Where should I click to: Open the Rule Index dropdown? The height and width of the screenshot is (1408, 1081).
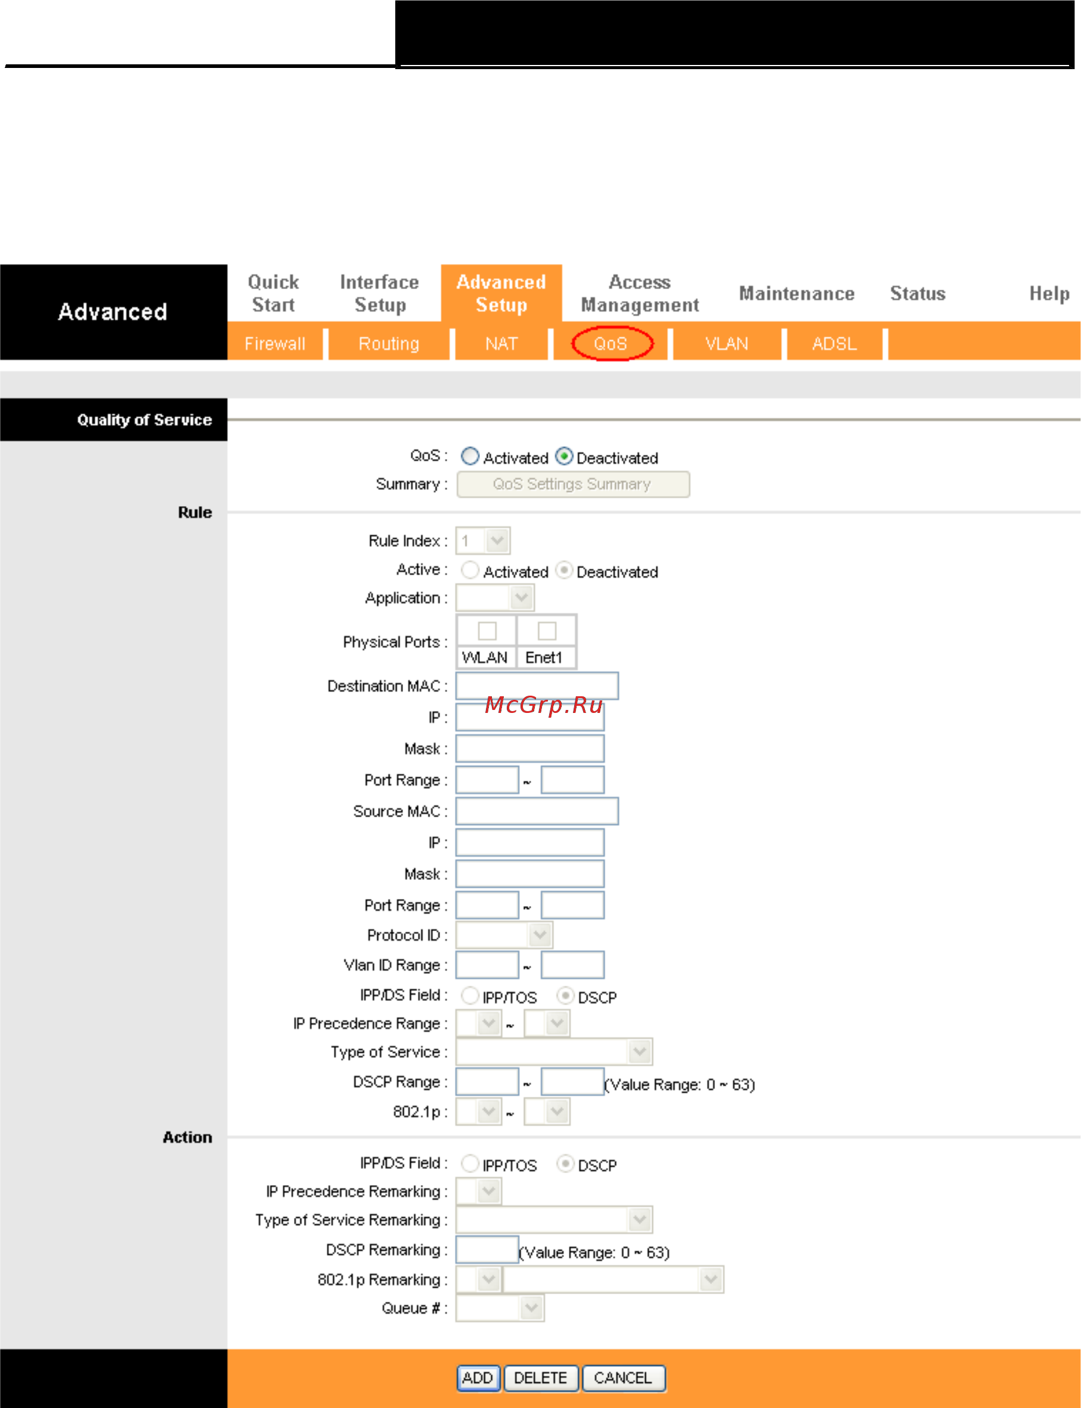point(483,540)
